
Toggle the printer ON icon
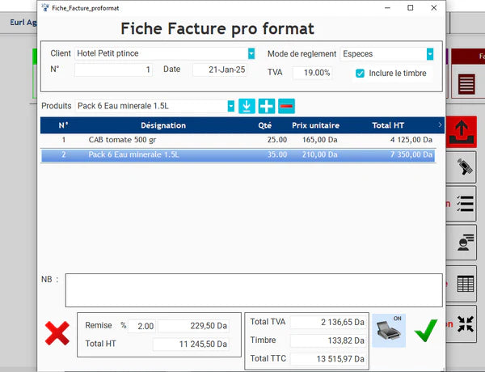[x=389, y=331]
